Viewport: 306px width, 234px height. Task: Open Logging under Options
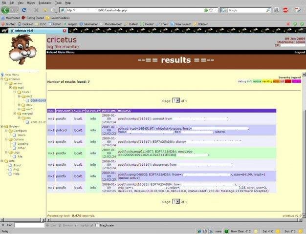coord(23,144)
